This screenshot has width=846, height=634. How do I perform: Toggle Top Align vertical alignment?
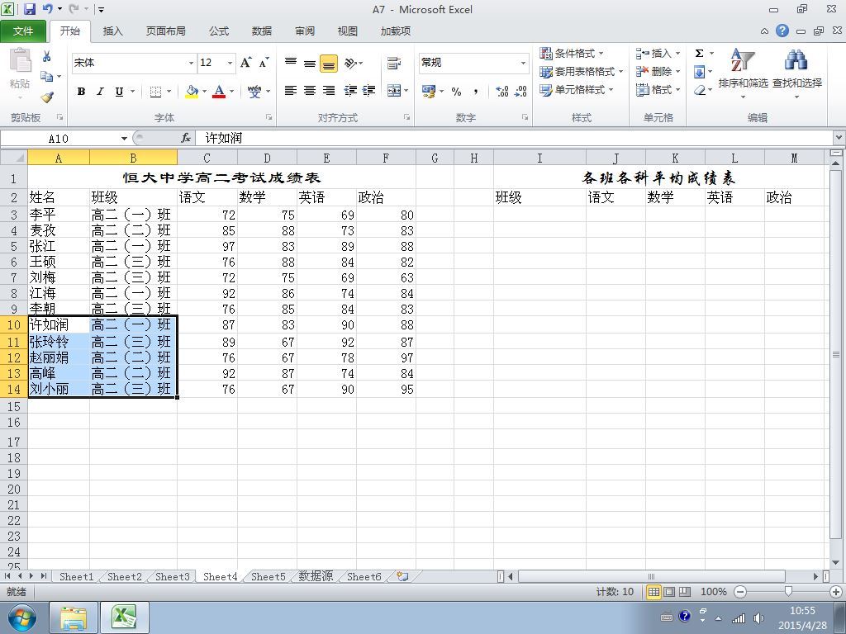point(291,63)
